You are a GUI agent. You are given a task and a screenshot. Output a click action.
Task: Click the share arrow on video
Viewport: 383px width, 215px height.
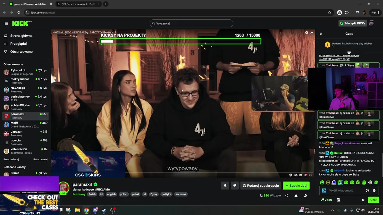pyautogui.click(x=311, y=33)
